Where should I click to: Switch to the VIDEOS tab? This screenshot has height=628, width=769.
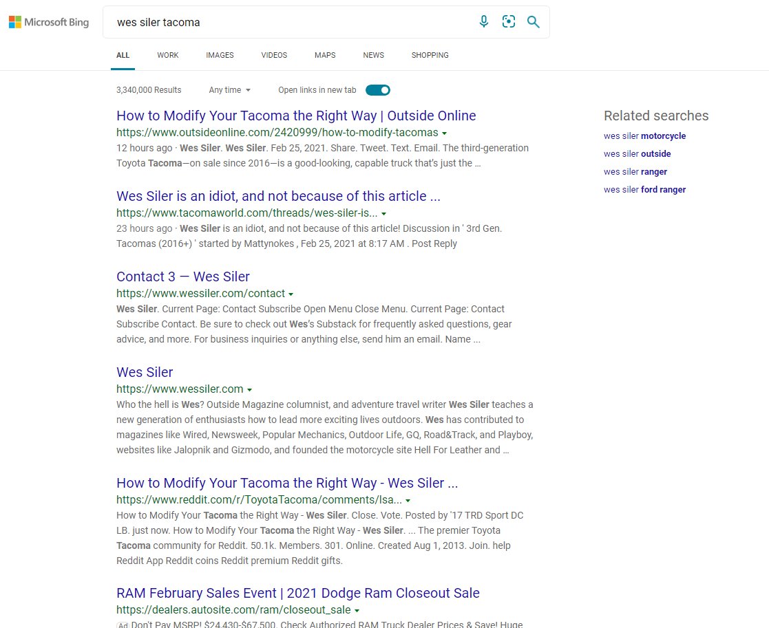[274, 55]
